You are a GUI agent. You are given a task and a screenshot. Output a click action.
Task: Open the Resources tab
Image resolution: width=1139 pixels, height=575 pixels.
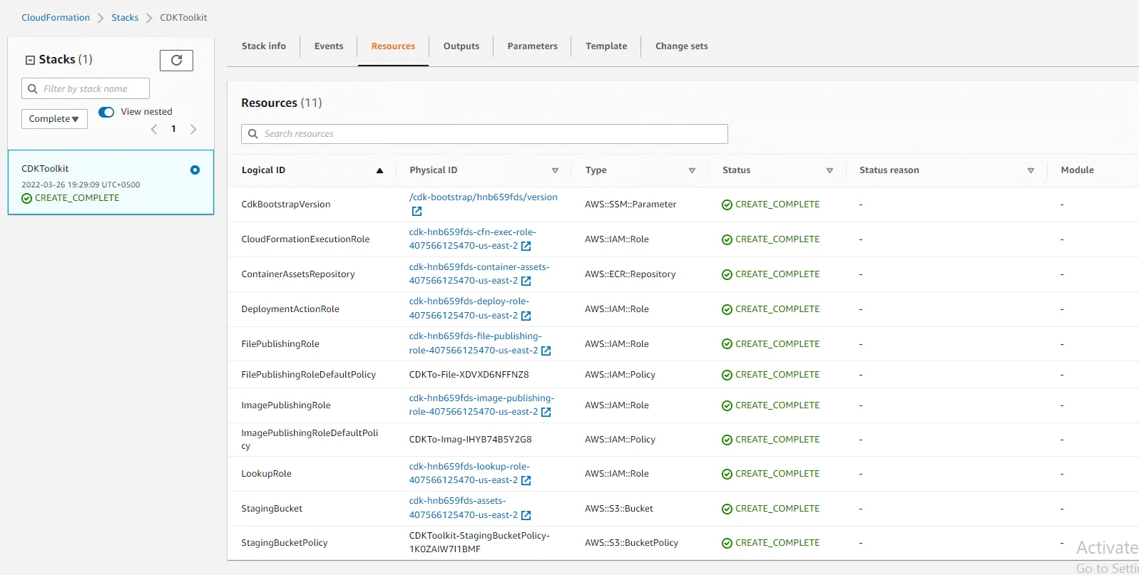(393, 46)
